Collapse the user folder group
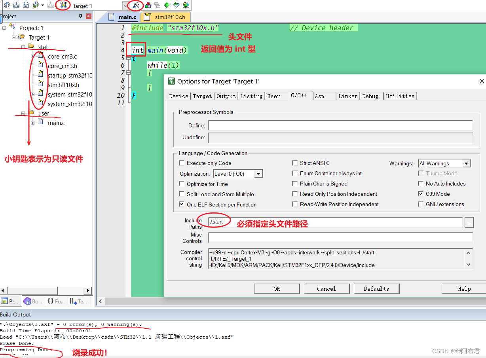486x358 pixels. coord(23,113)
